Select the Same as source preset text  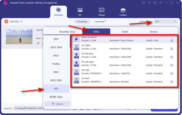pos(89,37)
